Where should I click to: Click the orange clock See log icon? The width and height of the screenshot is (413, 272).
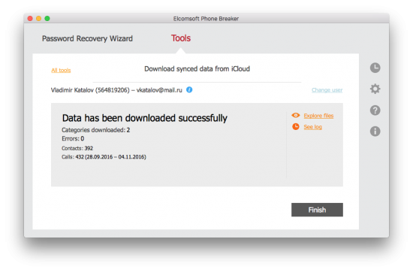(x=296, y=126)
